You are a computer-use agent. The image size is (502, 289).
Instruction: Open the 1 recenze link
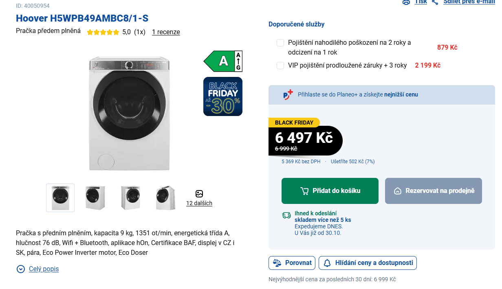point(166,32)
